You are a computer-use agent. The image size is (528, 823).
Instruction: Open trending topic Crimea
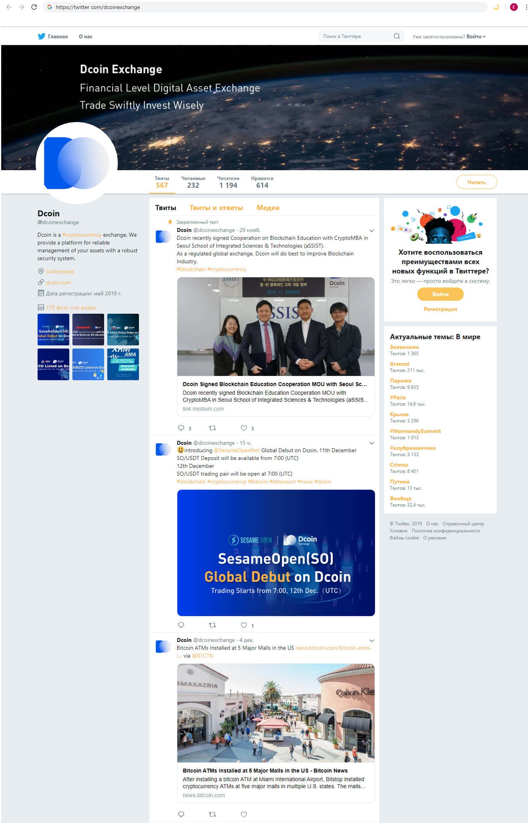click(399, 465)
